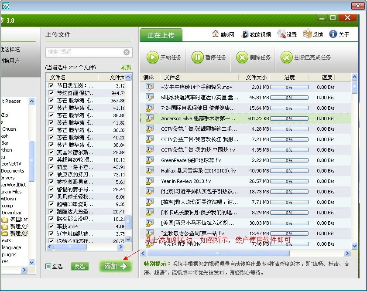The image size is (367, 291).
Task: Click the 删除已完成任务 icon
Action: click(286, 57)
